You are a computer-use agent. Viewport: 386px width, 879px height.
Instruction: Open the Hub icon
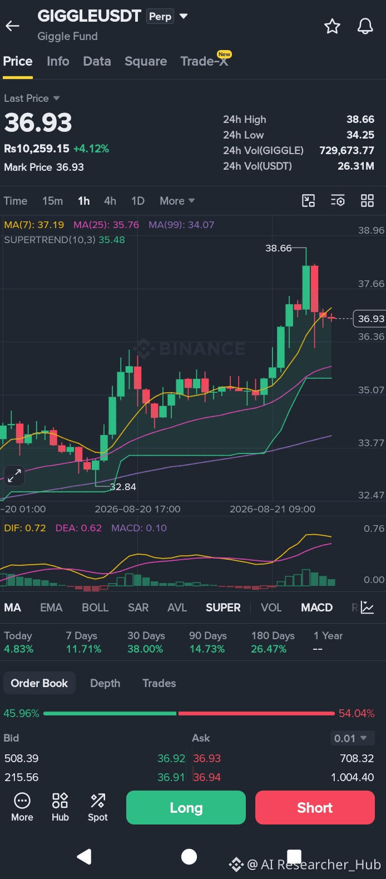pyautogui.click(x=60, y=807)
